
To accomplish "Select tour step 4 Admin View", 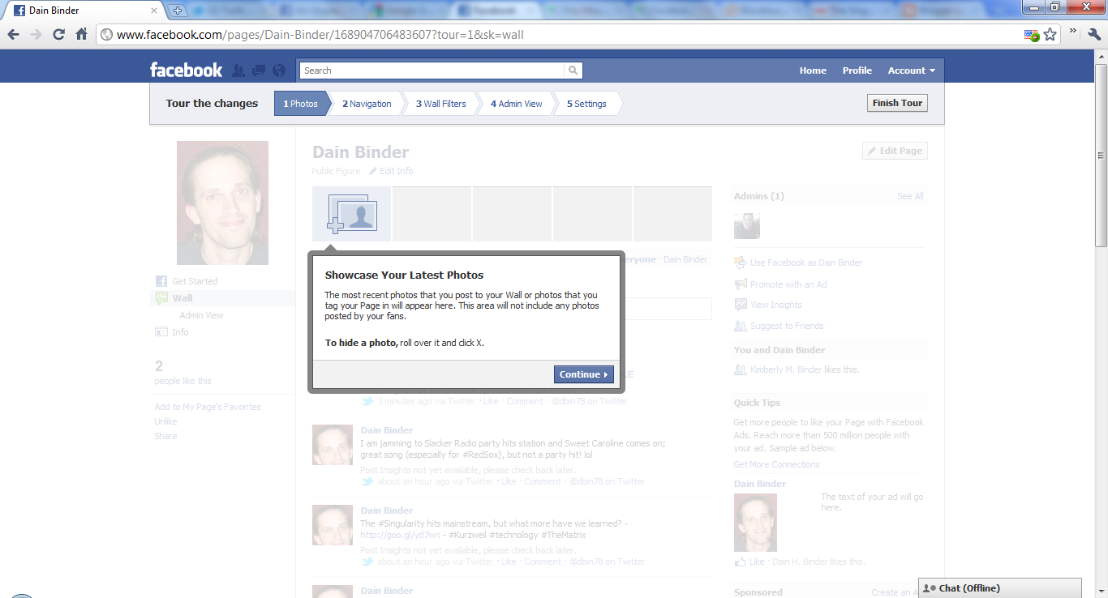I will tap(517, 104).
